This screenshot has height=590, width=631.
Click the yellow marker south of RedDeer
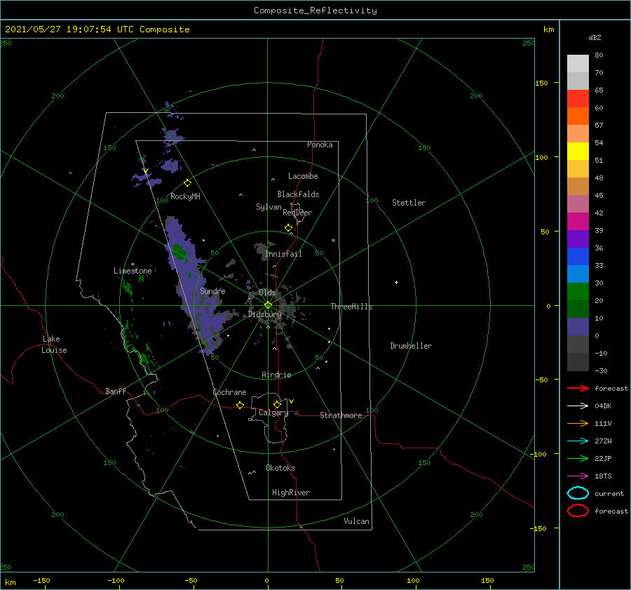(288, 228)
